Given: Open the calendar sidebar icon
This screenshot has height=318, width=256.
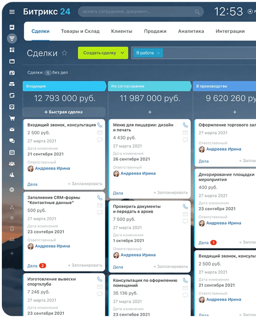Looking at the screenshot, I should click(x=12, y=153).
